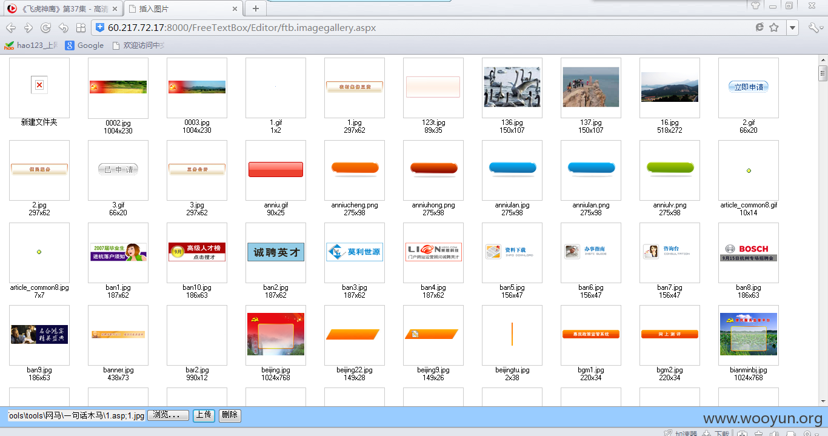The height and width of the screenshot is (436, 828).
Task: Go back to the previous page
Action: pos(10,28)
